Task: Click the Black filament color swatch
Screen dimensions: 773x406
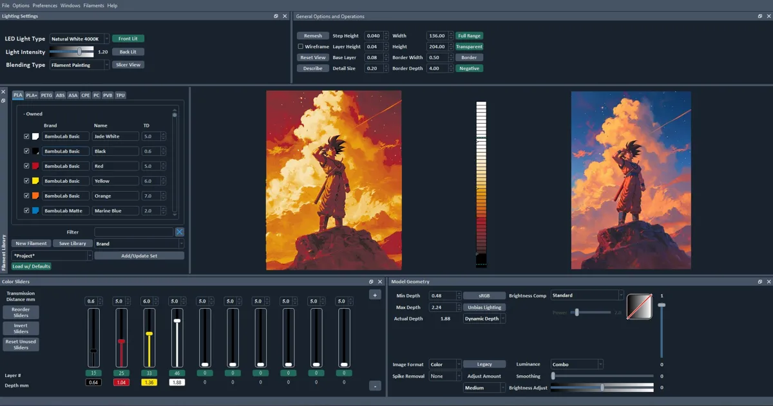Action: (35, 151)
